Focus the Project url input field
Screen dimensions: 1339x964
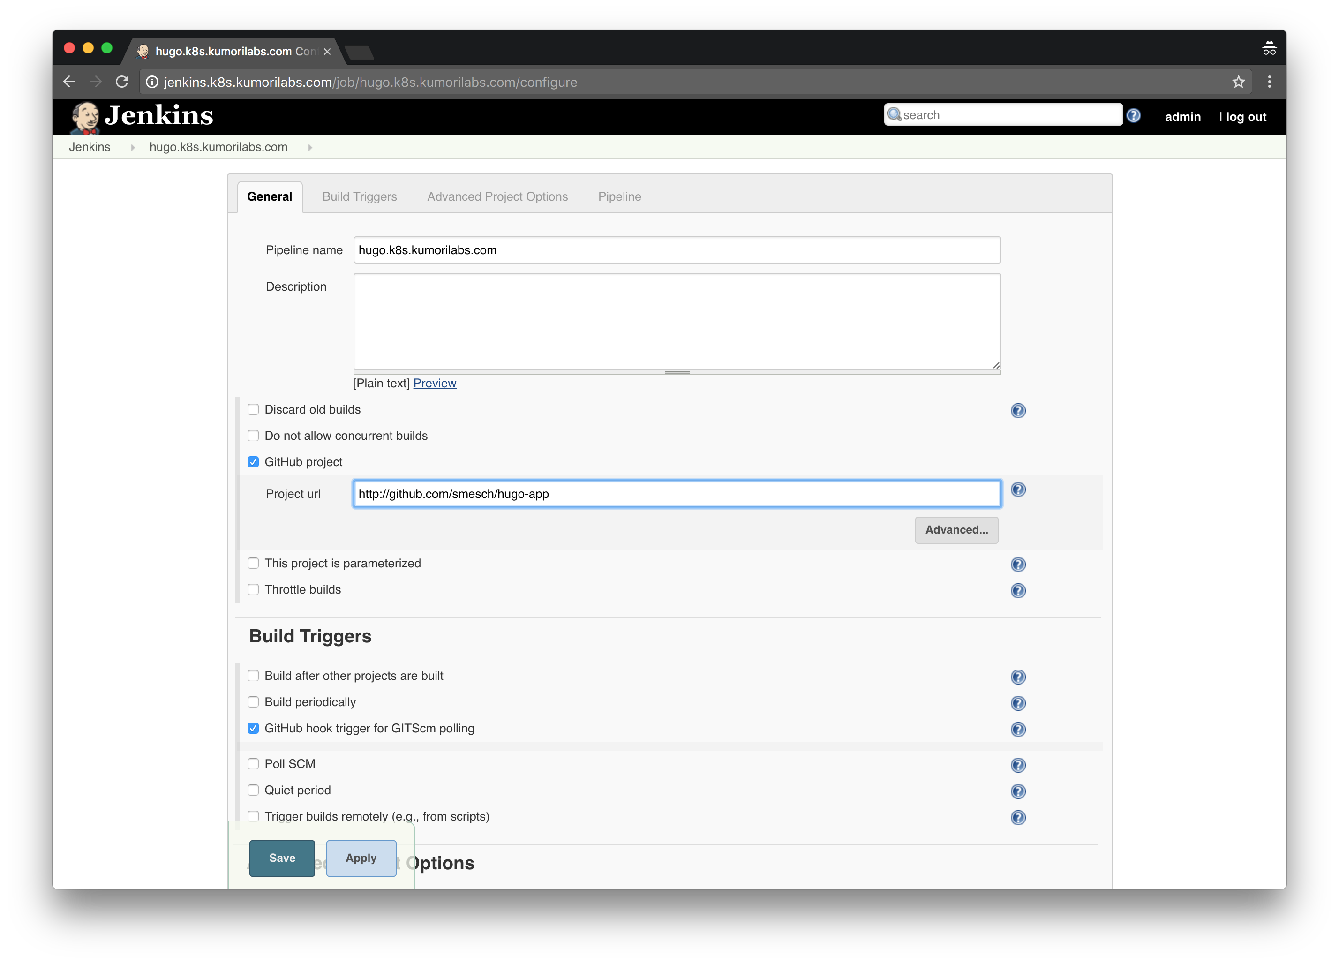click(677, 494)
